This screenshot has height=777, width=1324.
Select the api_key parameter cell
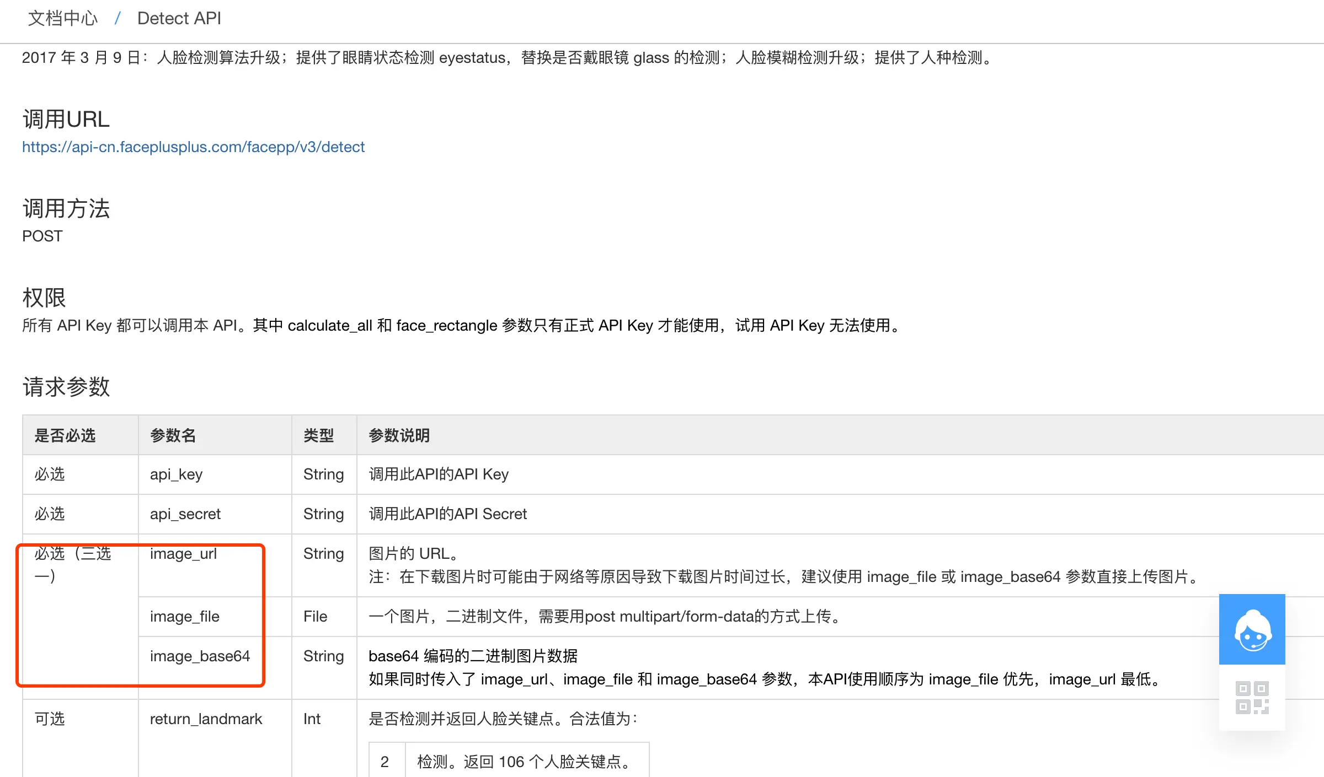click(x=177, y=474)
